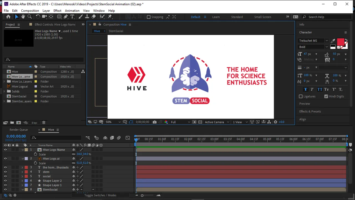355x200 pixels.
Task: Expand the Solids folder in Project
Action: pyautogui.click(x=4, y=91)
